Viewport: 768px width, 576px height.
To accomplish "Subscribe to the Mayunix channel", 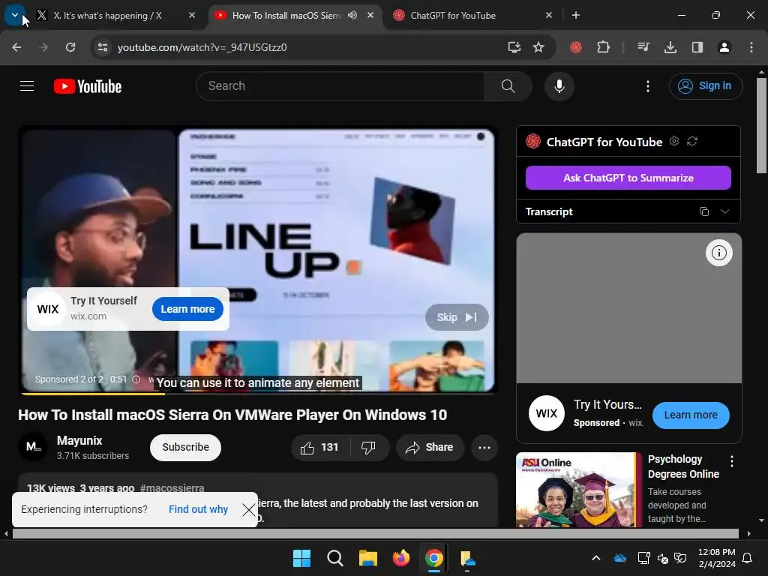I will click(x=186, y=447).
